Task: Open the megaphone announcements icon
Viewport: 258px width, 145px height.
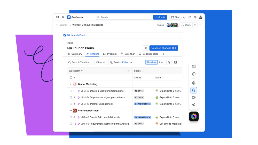Action: (x=194, y=105)
